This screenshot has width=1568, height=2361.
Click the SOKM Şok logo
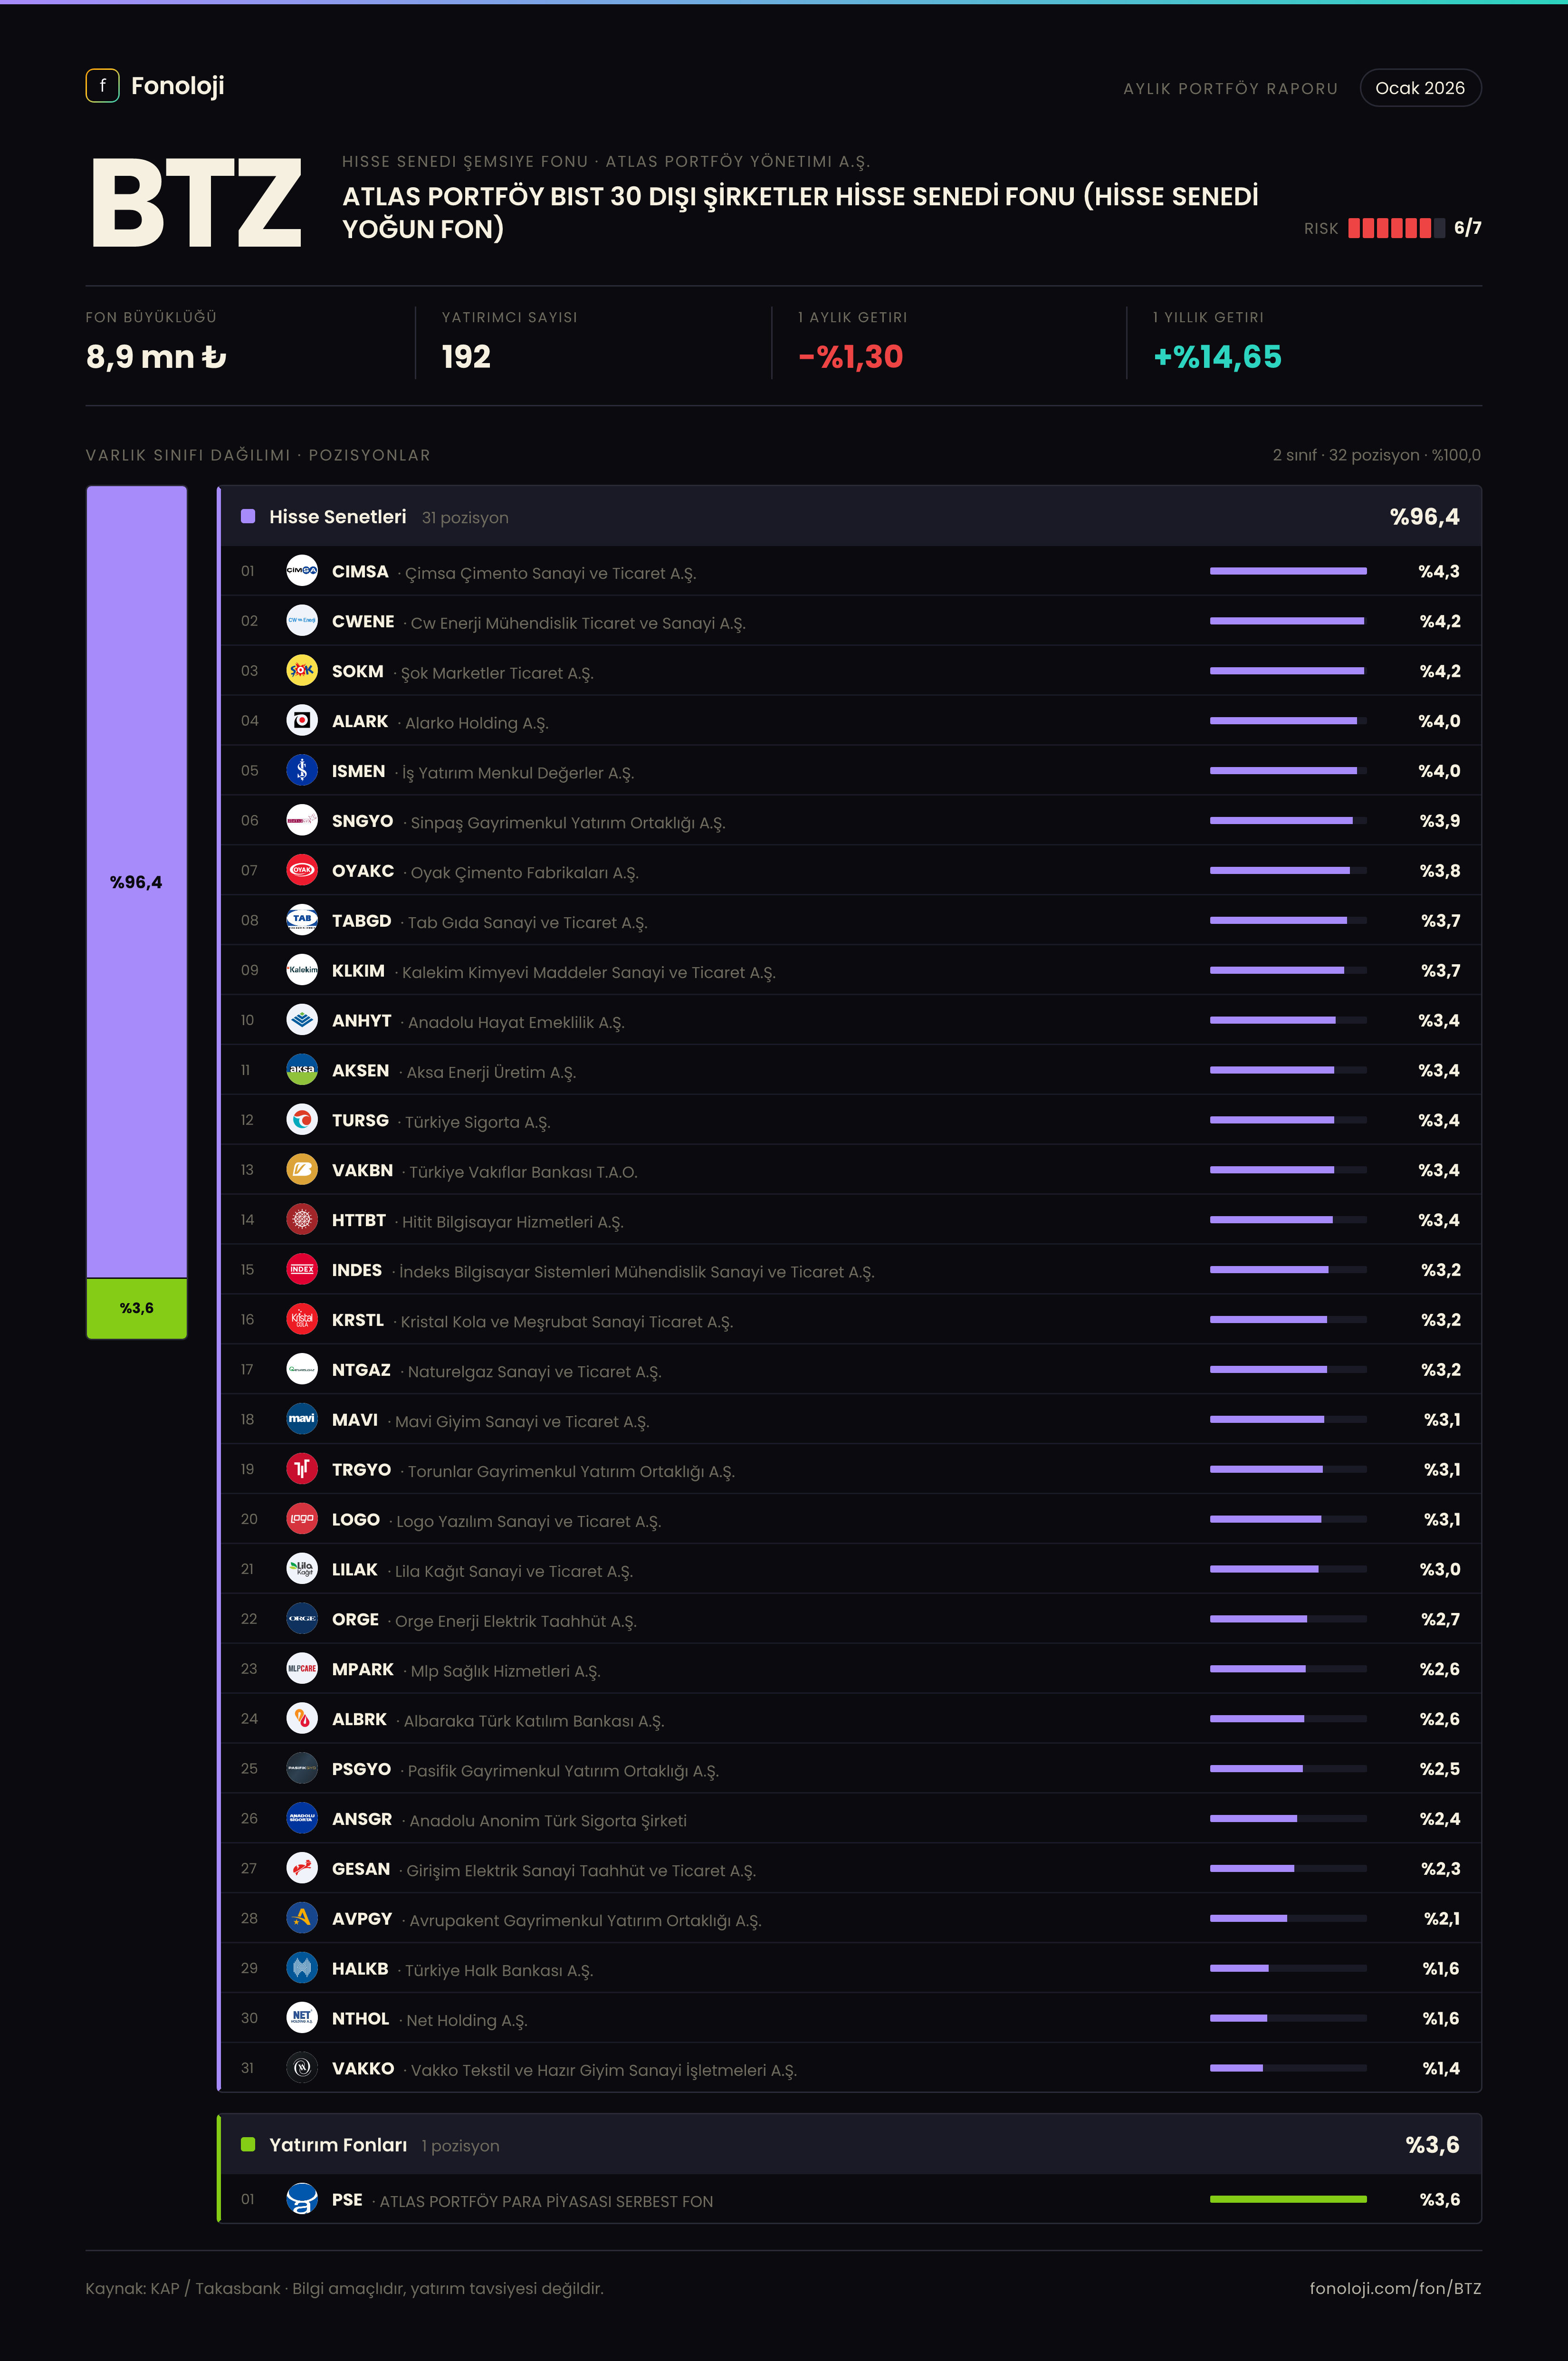tap(302, 671)
